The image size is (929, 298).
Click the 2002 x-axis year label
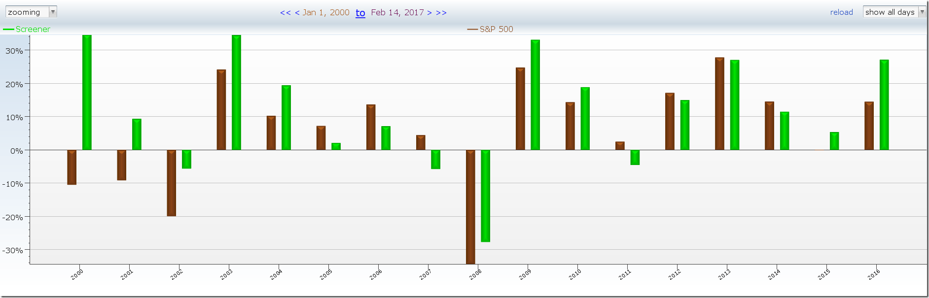click(177, 274)
